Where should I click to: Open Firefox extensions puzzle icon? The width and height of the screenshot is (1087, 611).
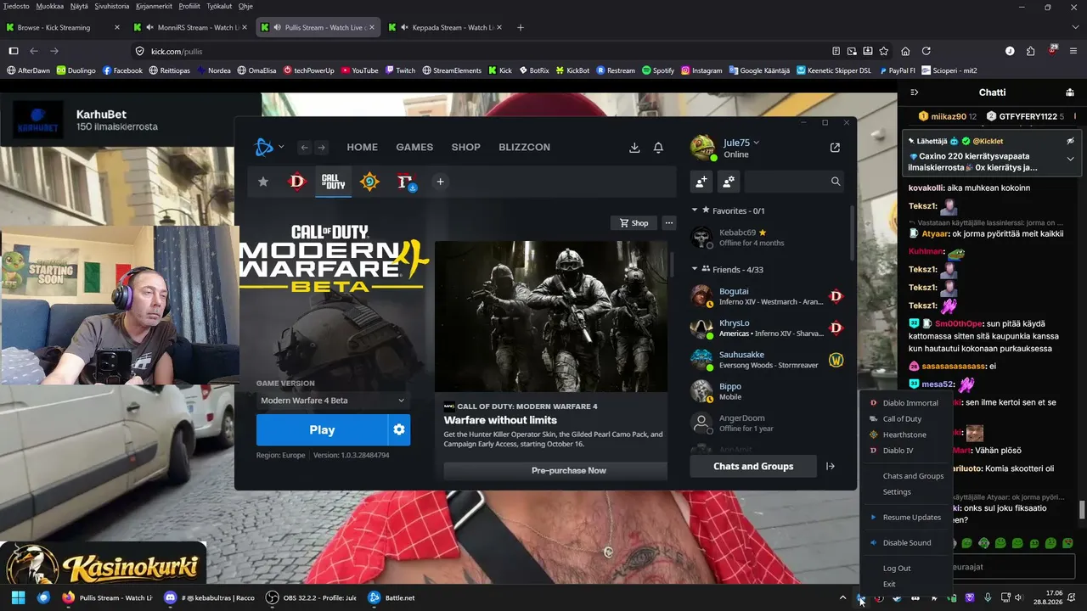point(1031,51)
